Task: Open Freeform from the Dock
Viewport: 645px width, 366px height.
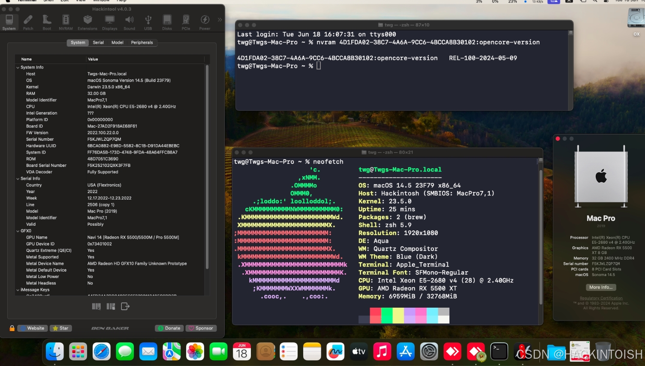Action: 335,352
